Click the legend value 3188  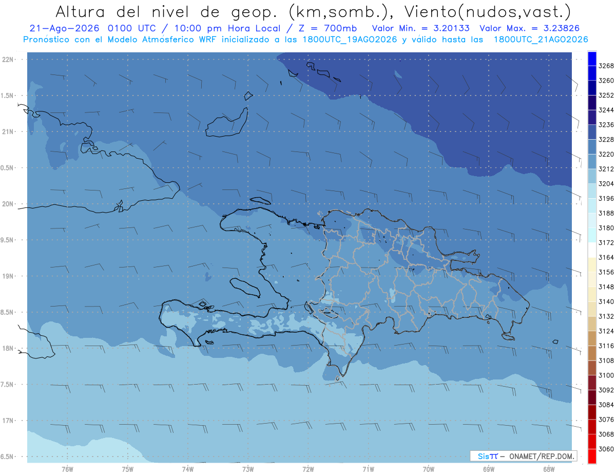(x=606, y=213)
